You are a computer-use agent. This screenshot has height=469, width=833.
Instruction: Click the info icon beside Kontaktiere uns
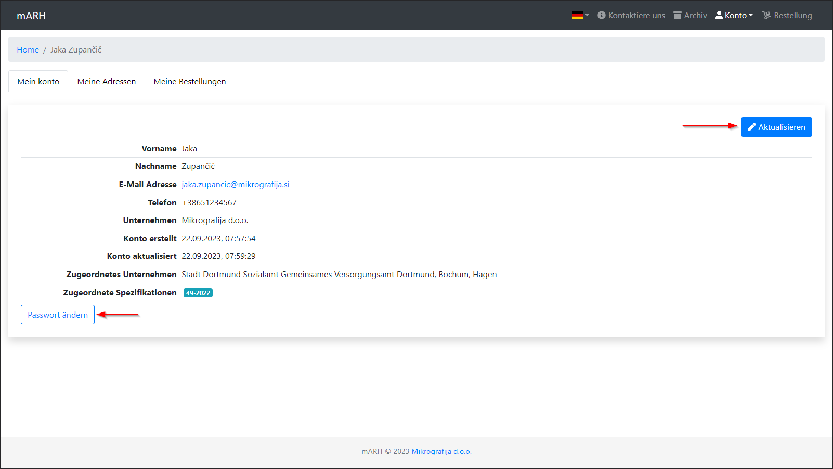click(602, 15)
